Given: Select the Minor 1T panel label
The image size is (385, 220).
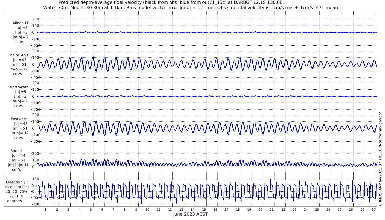Looking at the screenshot, I should [x=21, y=23].
